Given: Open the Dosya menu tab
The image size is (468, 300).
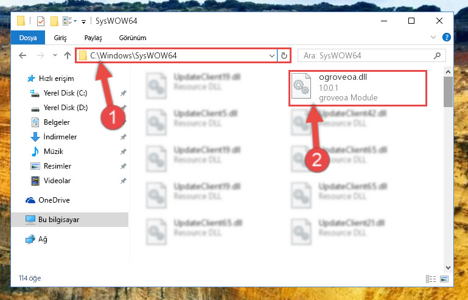Looking at the screenshot, I should pyautogui.click(x=28, y=38).
